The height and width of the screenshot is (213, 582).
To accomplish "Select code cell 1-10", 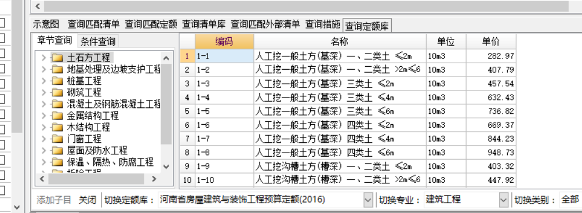I will tap(224, 180).
